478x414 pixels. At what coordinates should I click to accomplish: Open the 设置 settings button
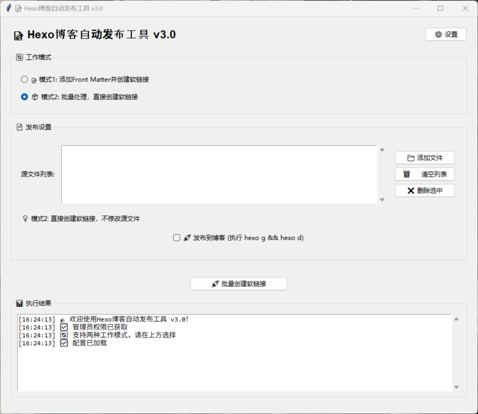point(445,34)
